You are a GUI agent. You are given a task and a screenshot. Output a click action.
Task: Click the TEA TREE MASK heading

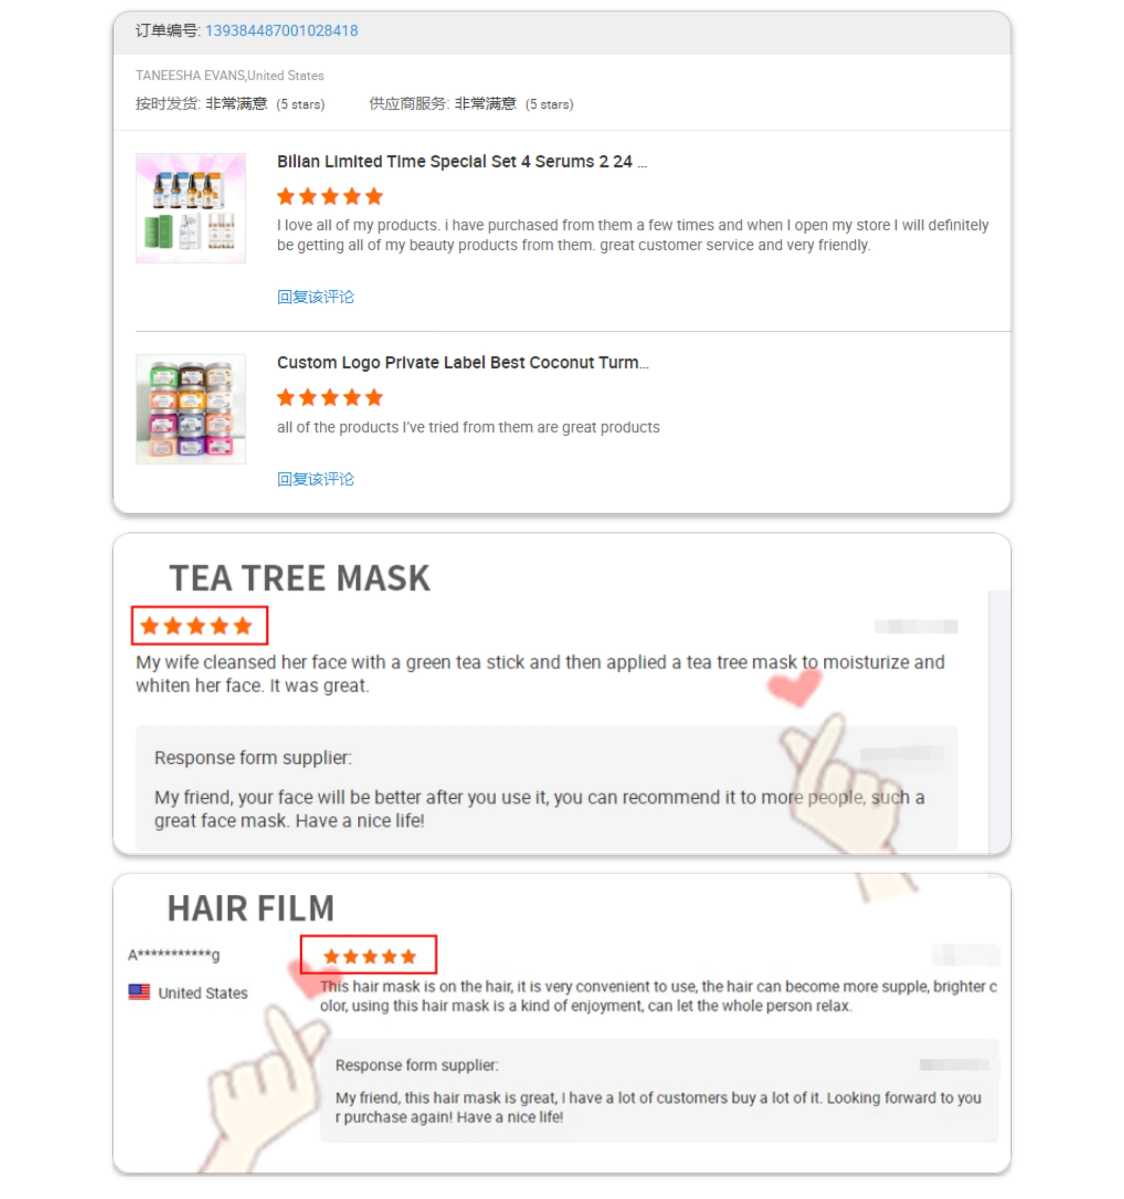click(x=300, y=578)
